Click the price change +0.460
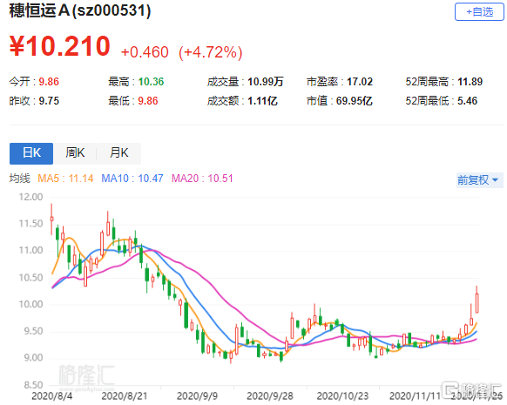This screenshot has height=405, width=507. (x=145, y=52)
